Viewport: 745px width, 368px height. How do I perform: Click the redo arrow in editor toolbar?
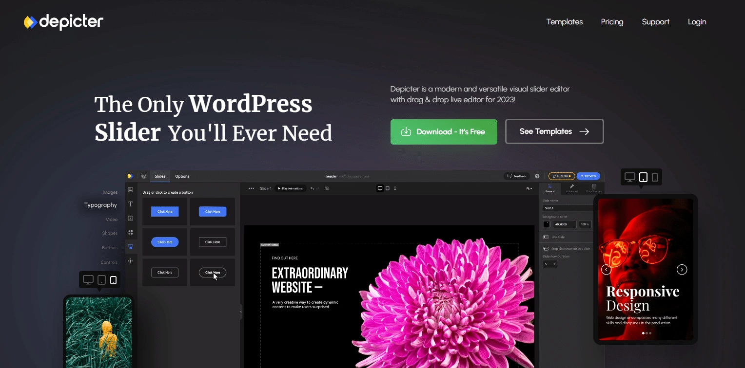(x=318, y=188)
